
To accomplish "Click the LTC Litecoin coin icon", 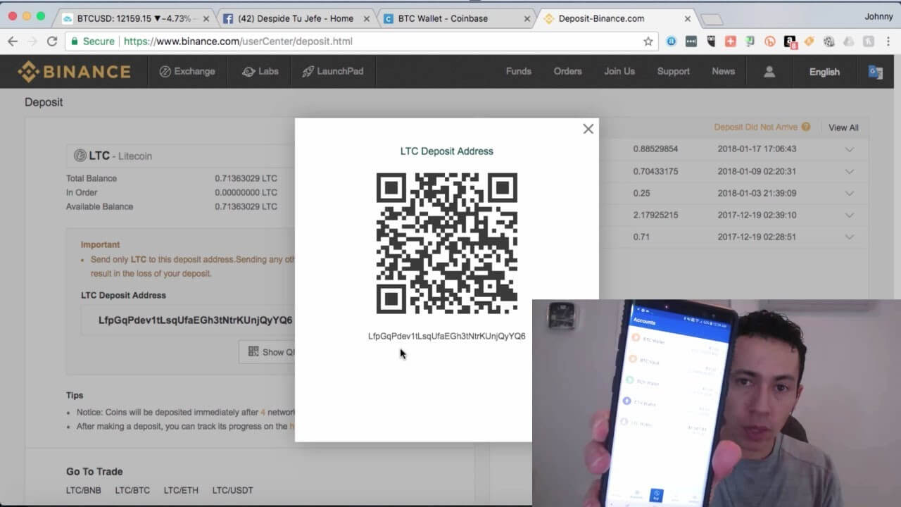I will [x=80, y=156].
